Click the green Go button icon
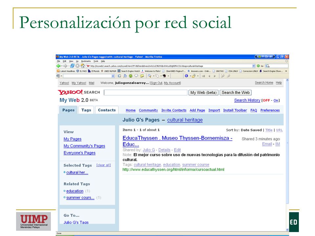The width and height of the screenshot is (315, 236). point(258,66)
